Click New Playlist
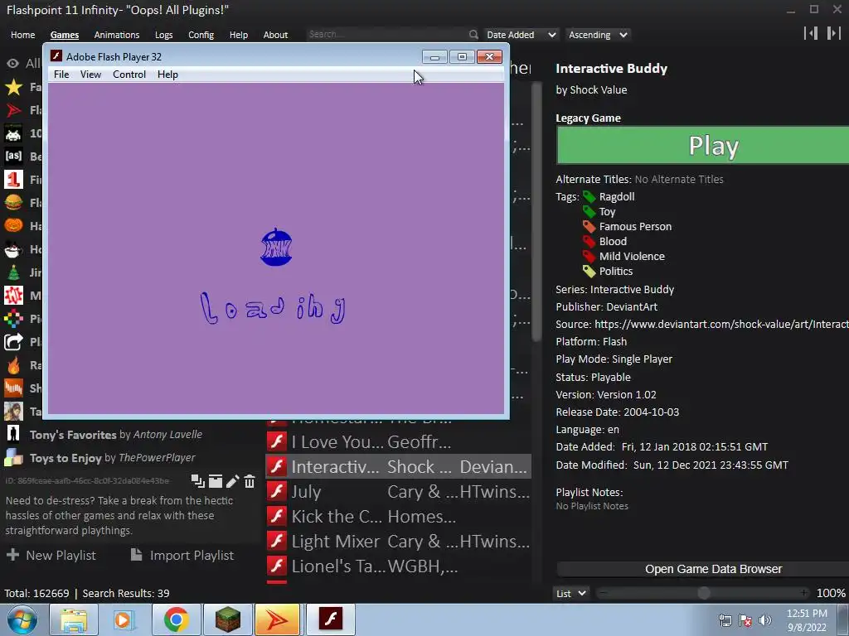The width and height of the screenshot is (849, 636). [51, 555]
